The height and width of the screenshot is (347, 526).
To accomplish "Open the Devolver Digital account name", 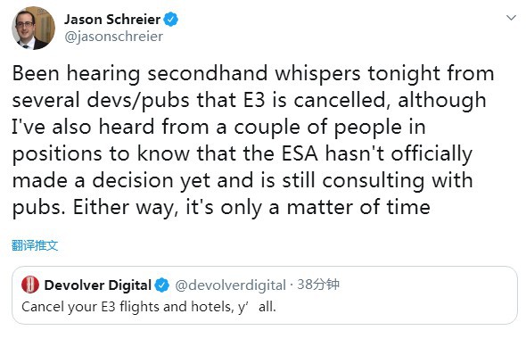I will [x=97, y=285].
